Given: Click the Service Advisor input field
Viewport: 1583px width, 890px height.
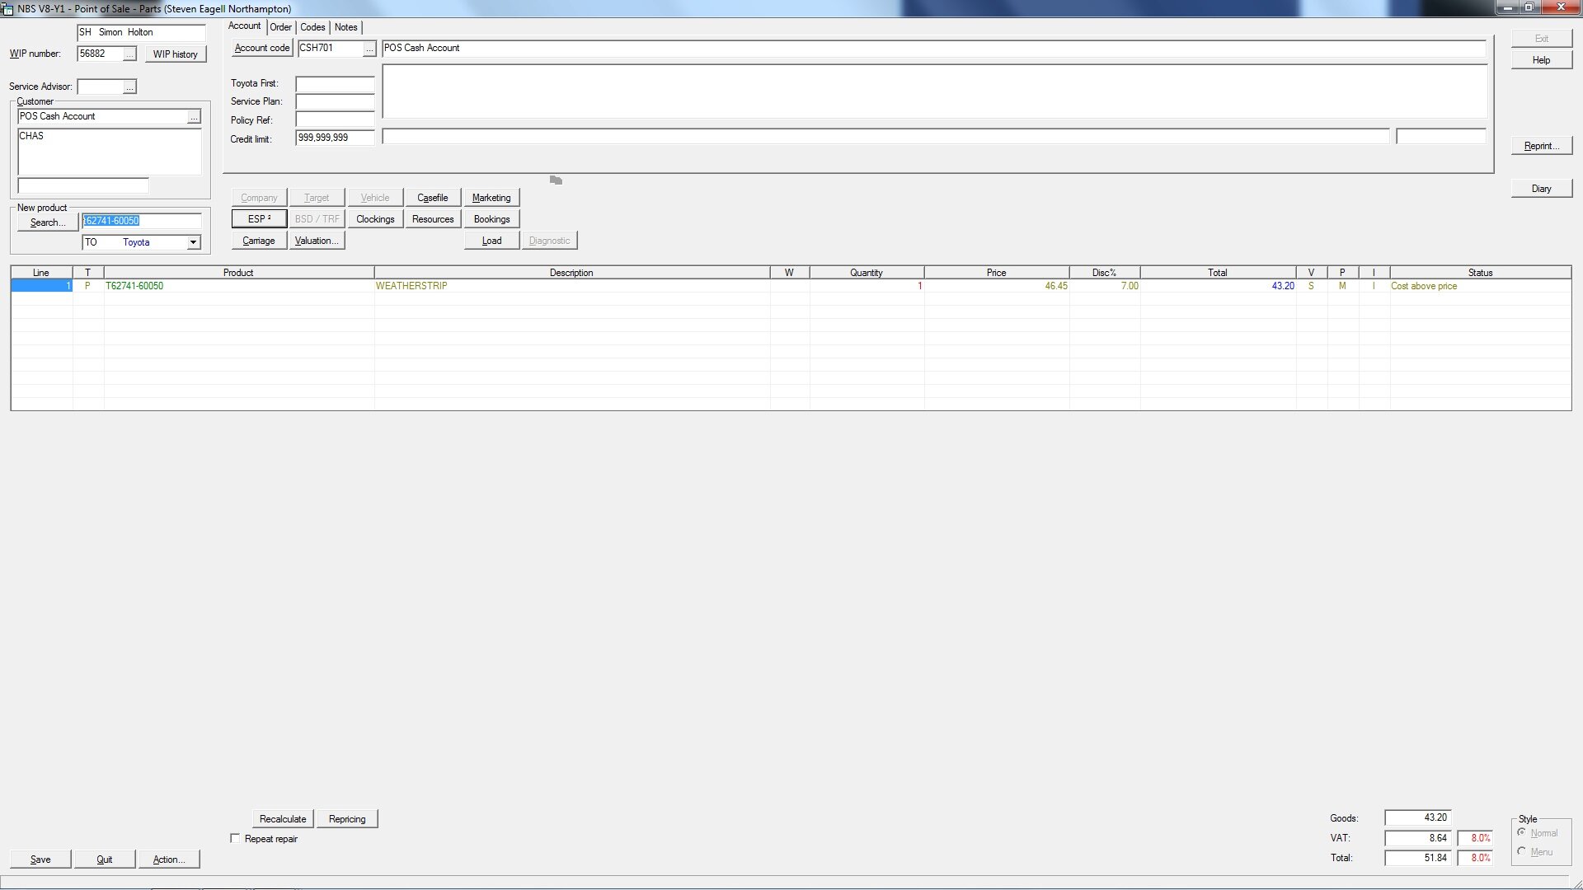Looking at the screenshot, I should point(101,87).
